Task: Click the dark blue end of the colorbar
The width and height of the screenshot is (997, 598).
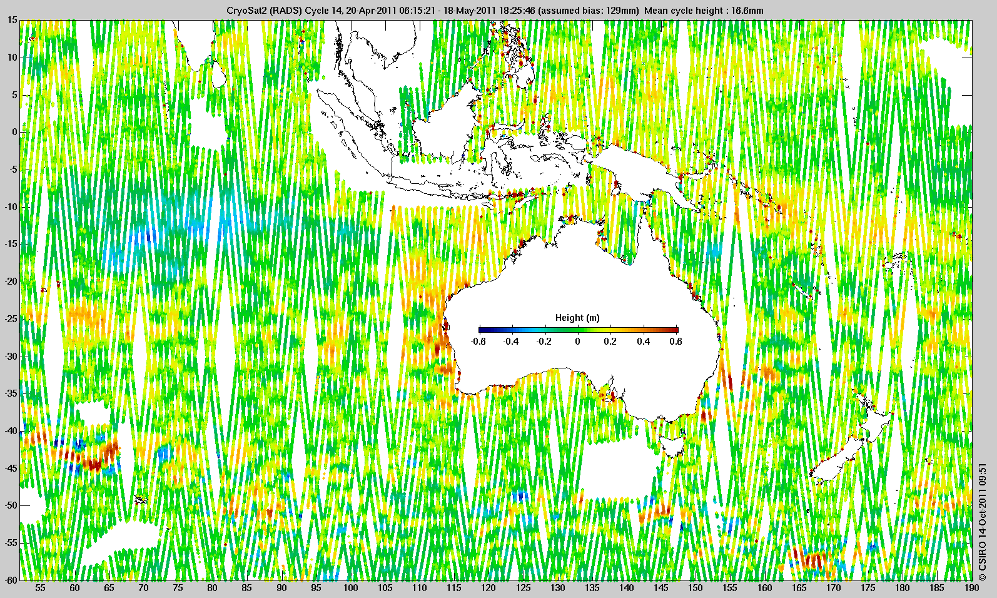Action: coord(482,330)
